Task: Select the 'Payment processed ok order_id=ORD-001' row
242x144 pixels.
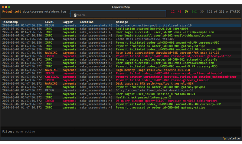Action: coord(121,46)
